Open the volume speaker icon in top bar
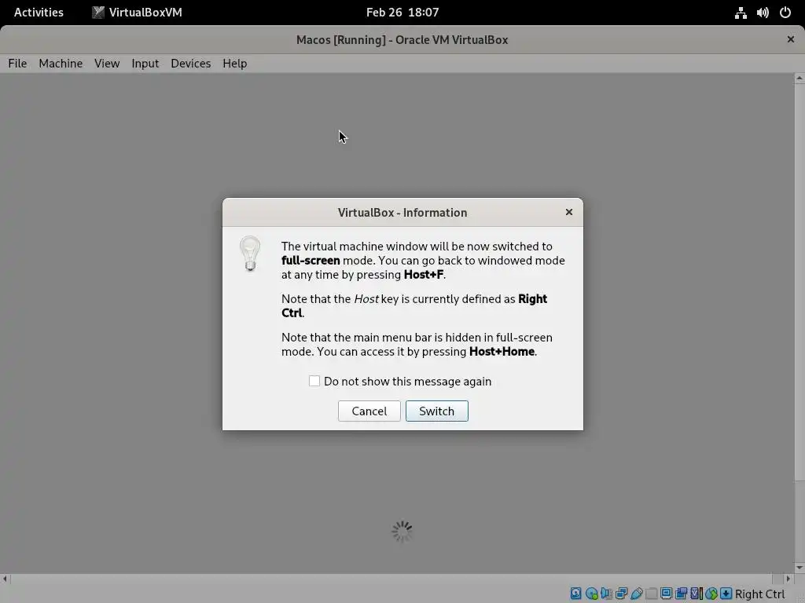 pyautogui.click(x=763, y=13)
